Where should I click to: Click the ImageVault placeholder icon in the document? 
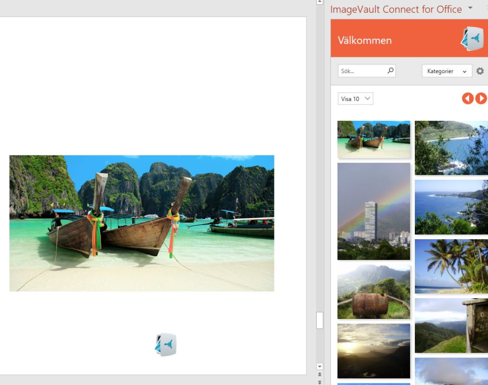coord(165,344)
